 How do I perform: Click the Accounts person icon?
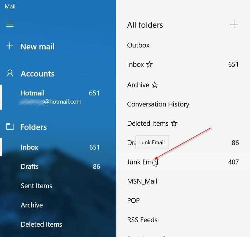pos(10,73)
